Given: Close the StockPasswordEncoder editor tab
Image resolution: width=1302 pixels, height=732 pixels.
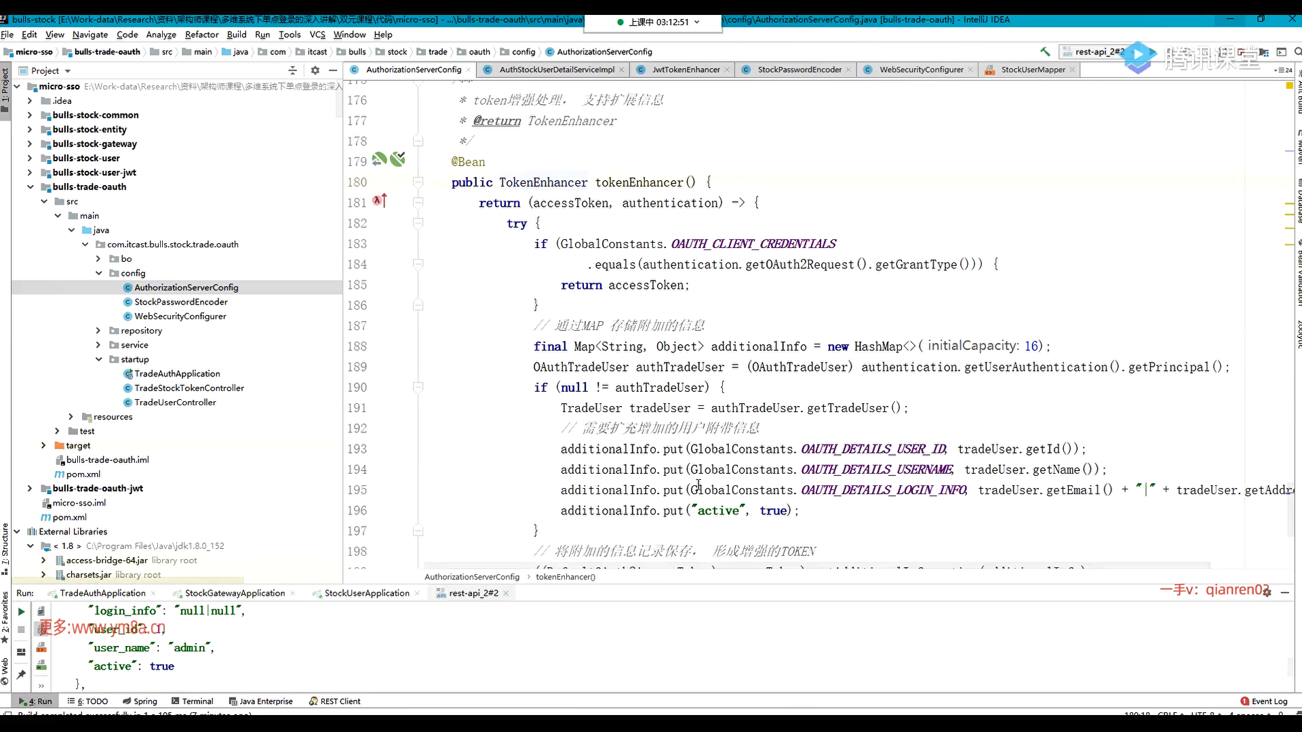Looking at the screenshot, I should tap(848, 70).
